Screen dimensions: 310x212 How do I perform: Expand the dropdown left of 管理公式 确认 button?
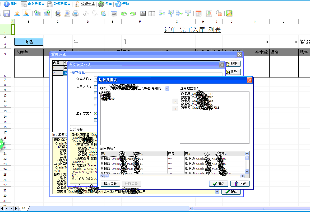(217, 191)
